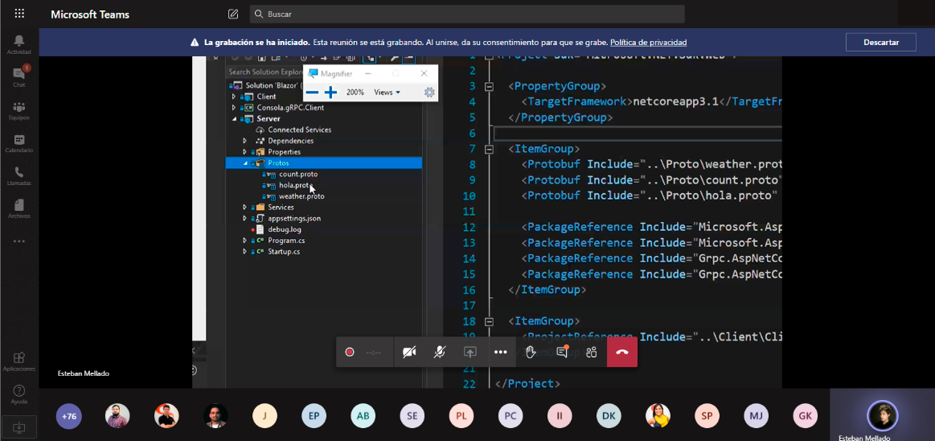Dismiss recording banner with Descartar

point(881,43)
